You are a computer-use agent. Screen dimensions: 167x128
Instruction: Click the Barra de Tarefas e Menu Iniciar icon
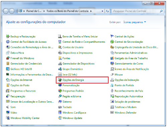click(60, 36)
